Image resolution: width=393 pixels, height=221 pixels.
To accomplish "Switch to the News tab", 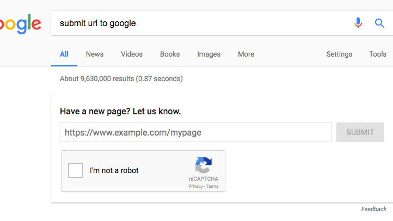I will click(x=95, y=54).
